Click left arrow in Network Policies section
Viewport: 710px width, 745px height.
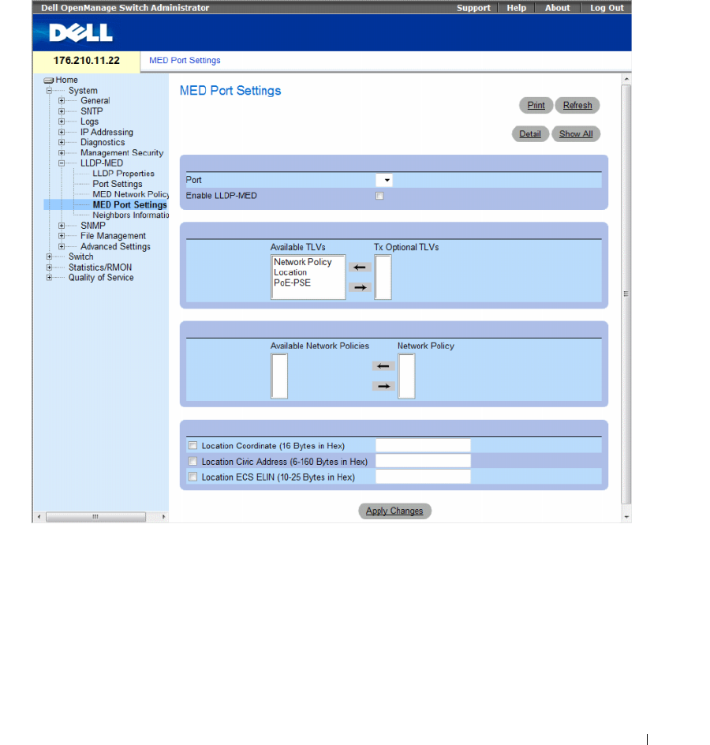(x=383, y=366)
